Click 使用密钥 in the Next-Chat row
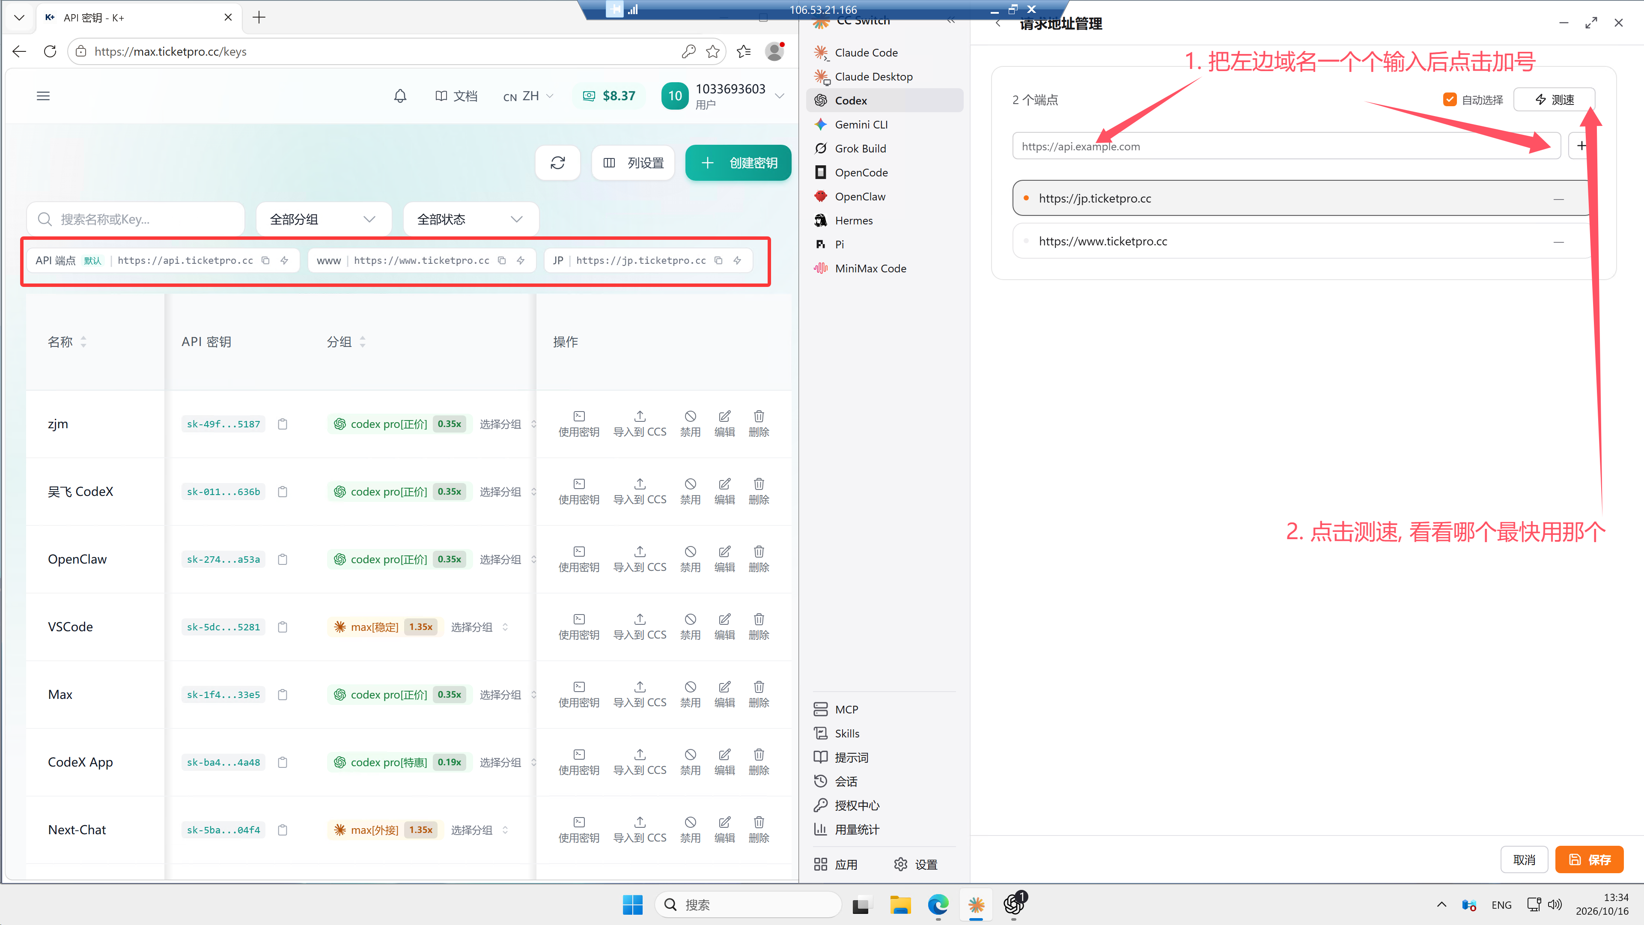Image resolution: width=1644 pixels, height=925 pixels. pos(579,829)
